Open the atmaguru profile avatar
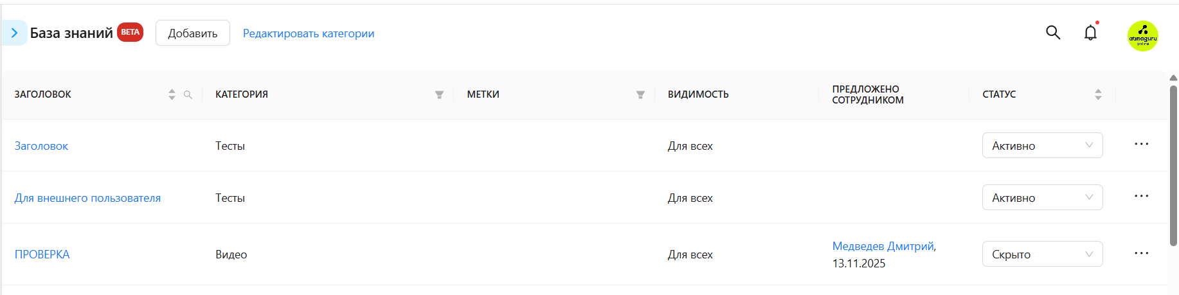Screen dimensions: 1179x295 click(x=1142, y=36)
